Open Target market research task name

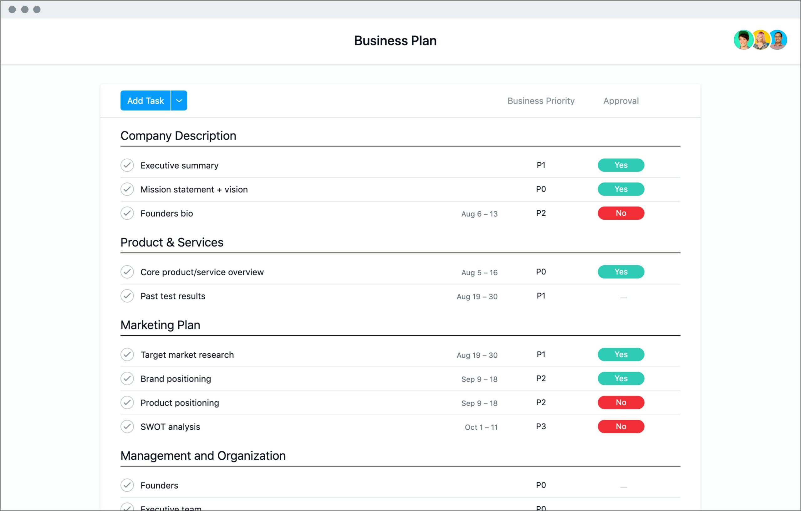[187, 355]
